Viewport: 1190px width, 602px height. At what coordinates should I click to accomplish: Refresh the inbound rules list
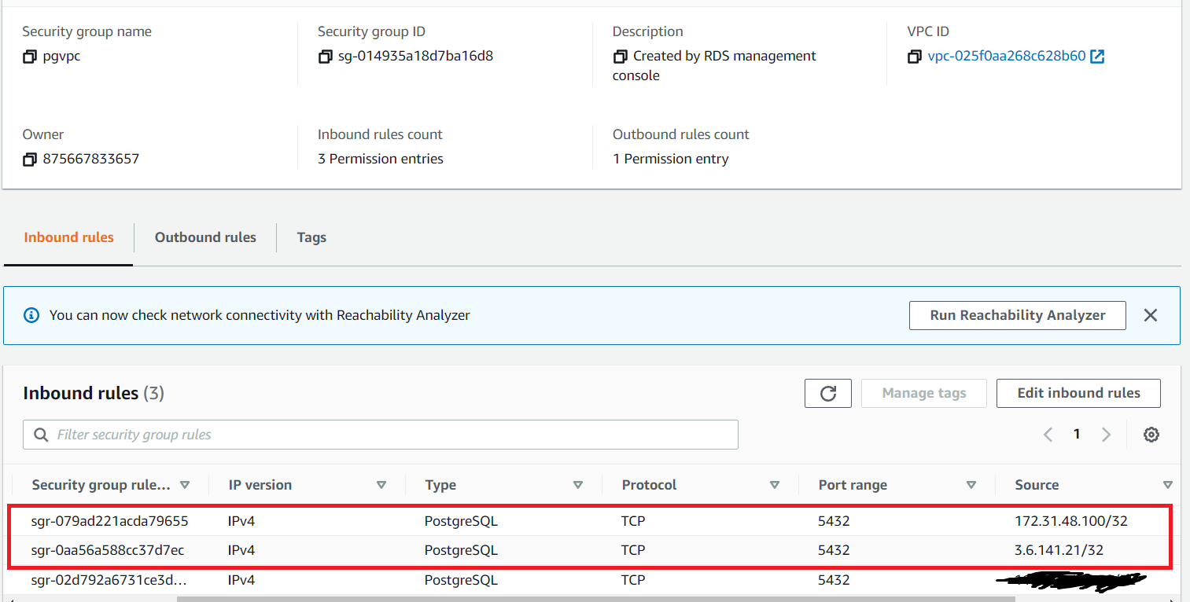click(x=827, y=394)
